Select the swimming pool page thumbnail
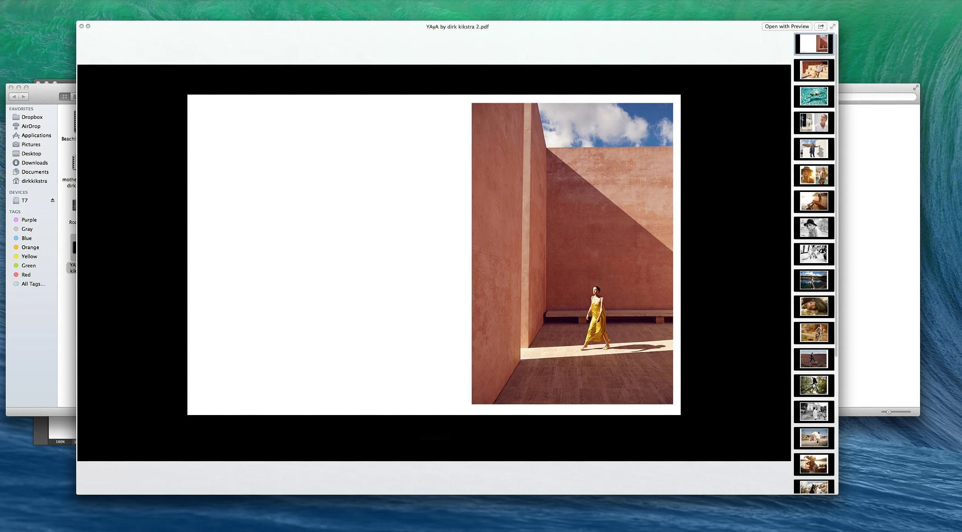Viewport: 962px width, 532px height. [813, 96]
